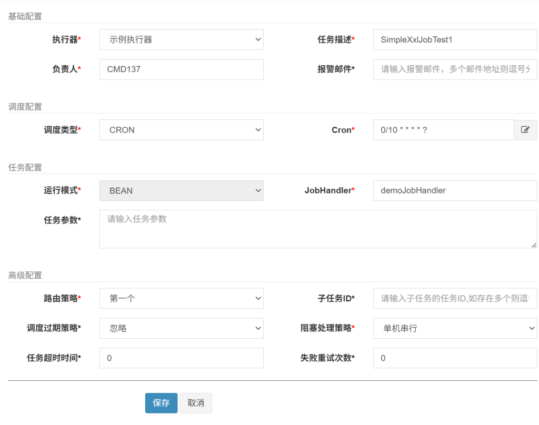Viewport: 539px width, 425px height.
Task: Select the 报警邮件 input box
Action: tap(455, 69)
